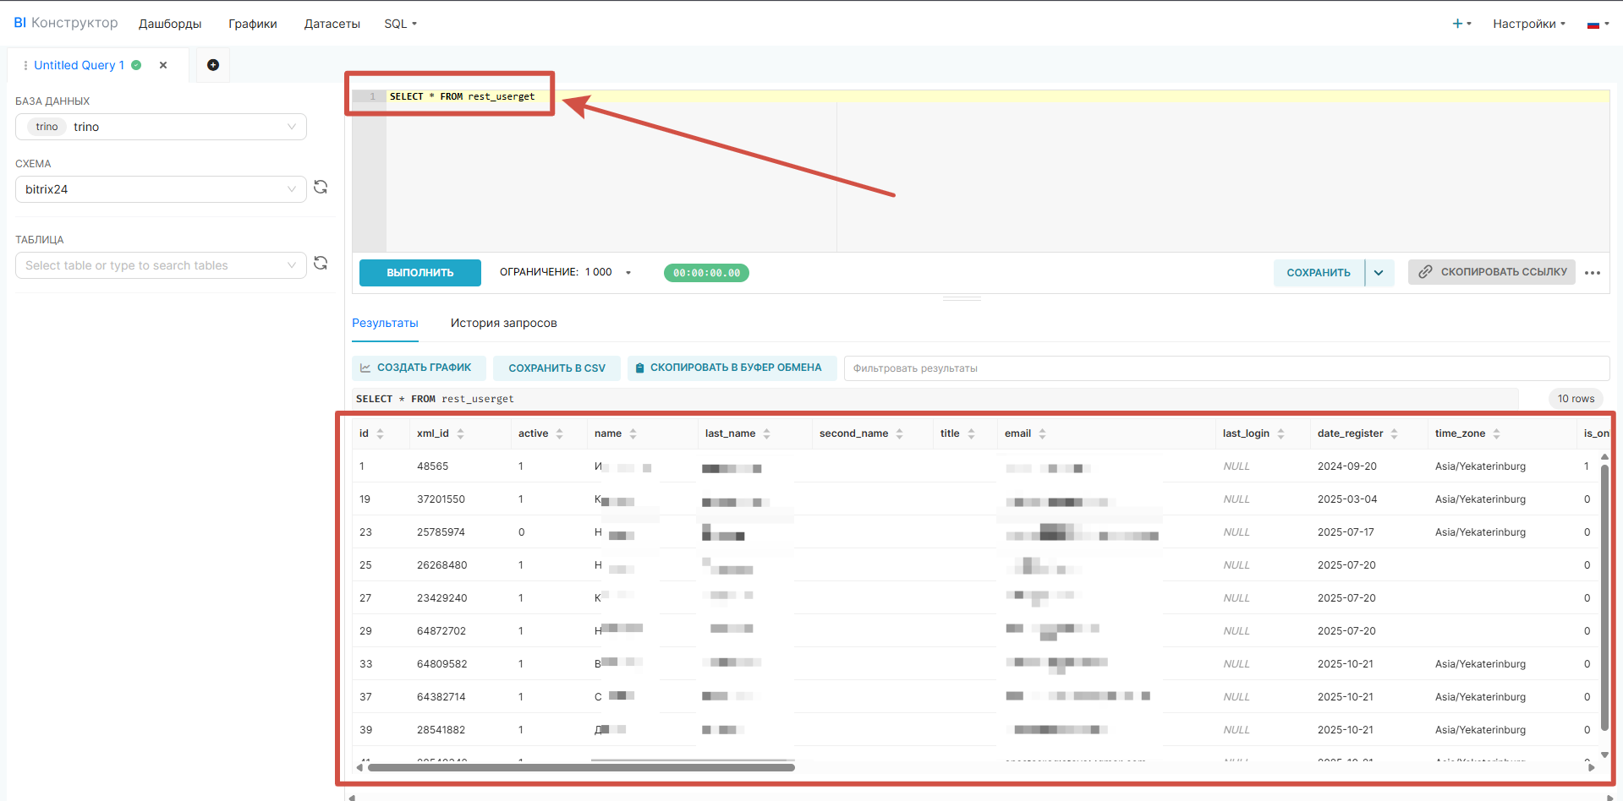Image resolution: width=1623 pixels, height=801 pixels.
Task: Switch to the История запросов tab
Action: (503, 323)
